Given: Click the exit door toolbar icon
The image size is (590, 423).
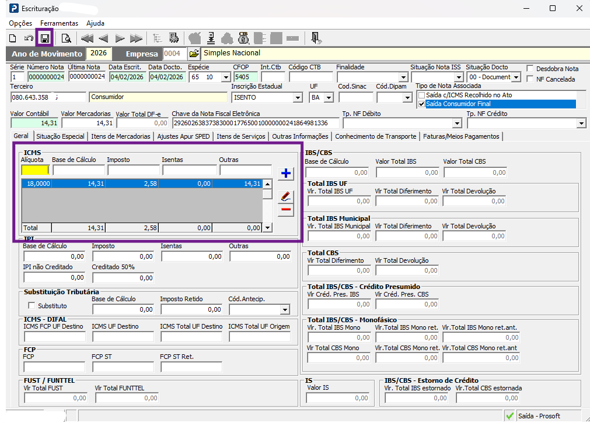Looking at the screenshot, I should point(315,38).
